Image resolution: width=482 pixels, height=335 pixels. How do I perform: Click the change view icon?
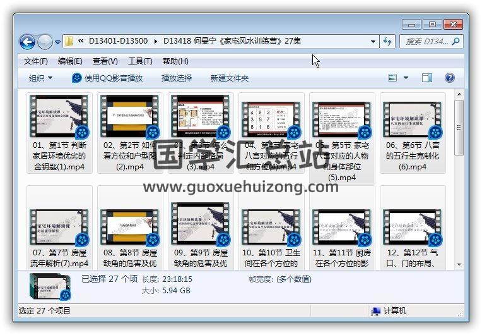(392, 78)
